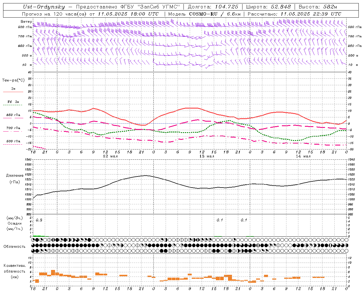This screenshot has height=291, width=363.
Task: Click the 0.3 precipitation value
Action: coord(39,220)
